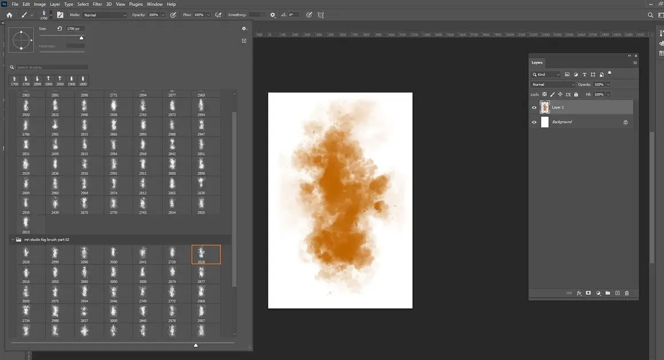Click Background layer padlock icon

626,122
